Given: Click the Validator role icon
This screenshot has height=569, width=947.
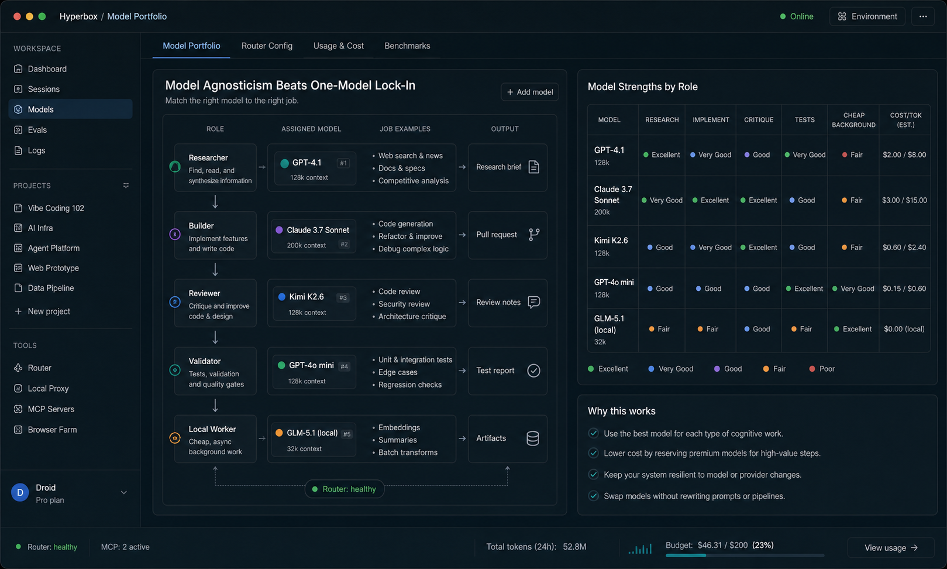Looking at the screenshot, I should tap(175, 371).
